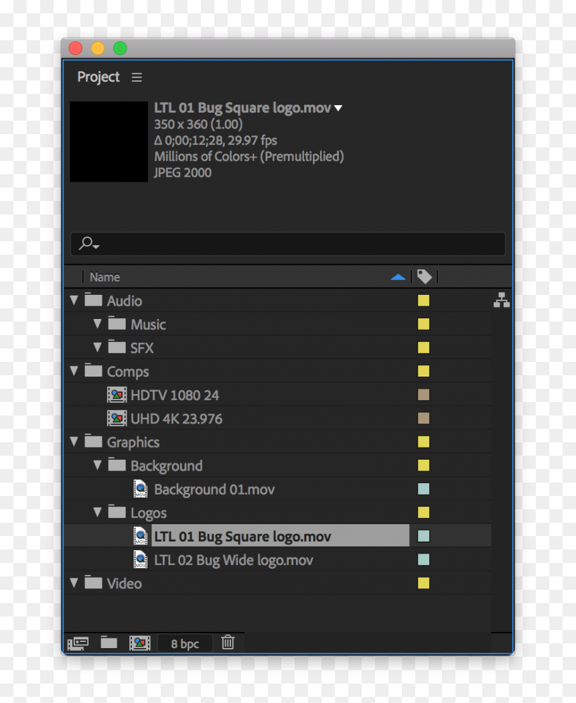Click the Comps folder icon

93,371
